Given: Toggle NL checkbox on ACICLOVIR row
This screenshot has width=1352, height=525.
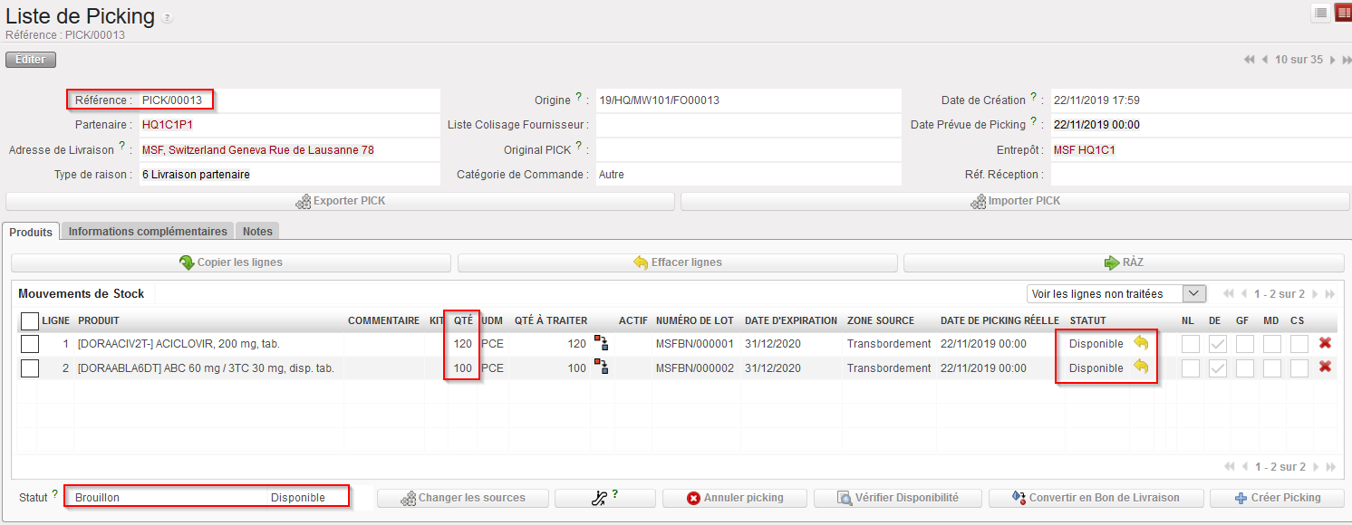Looking at the screenshot, I should point(1190,344).
